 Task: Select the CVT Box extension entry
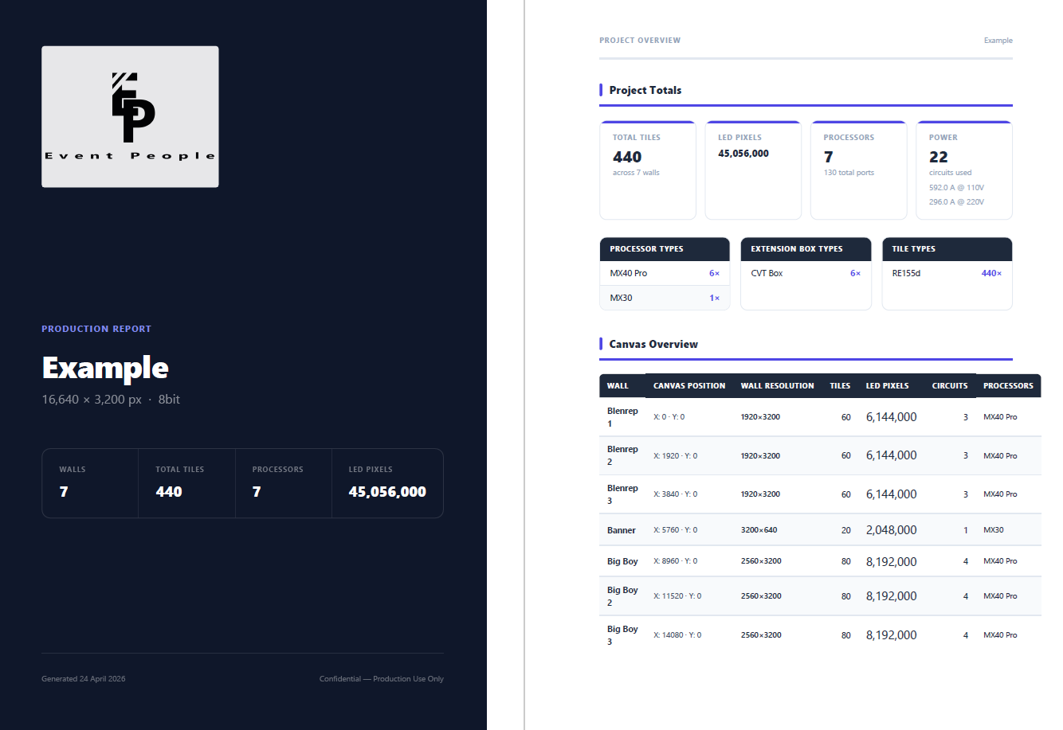[x=805, y=273]
